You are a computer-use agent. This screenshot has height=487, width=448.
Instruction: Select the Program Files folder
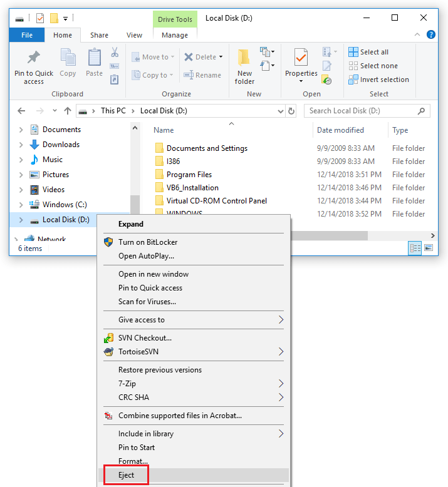189,175
